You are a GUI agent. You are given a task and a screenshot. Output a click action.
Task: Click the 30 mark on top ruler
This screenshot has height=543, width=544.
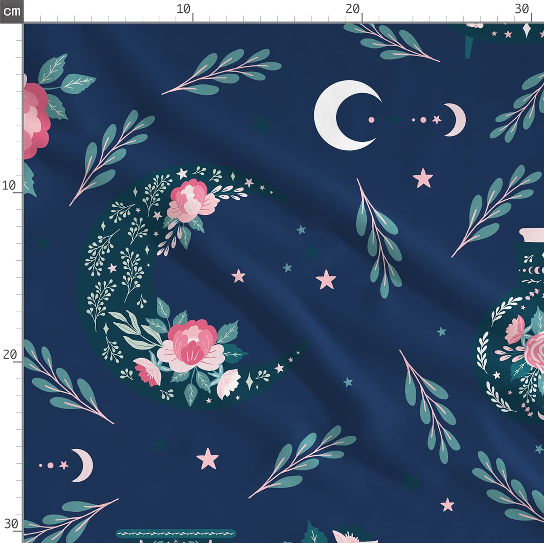(x=521, y=9)
